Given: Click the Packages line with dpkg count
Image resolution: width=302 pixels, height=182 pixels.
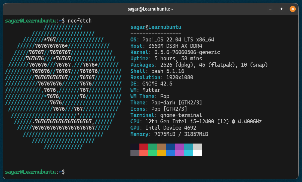Looking at the screenshot, I should pyautogui.click(x=199, y=65).
